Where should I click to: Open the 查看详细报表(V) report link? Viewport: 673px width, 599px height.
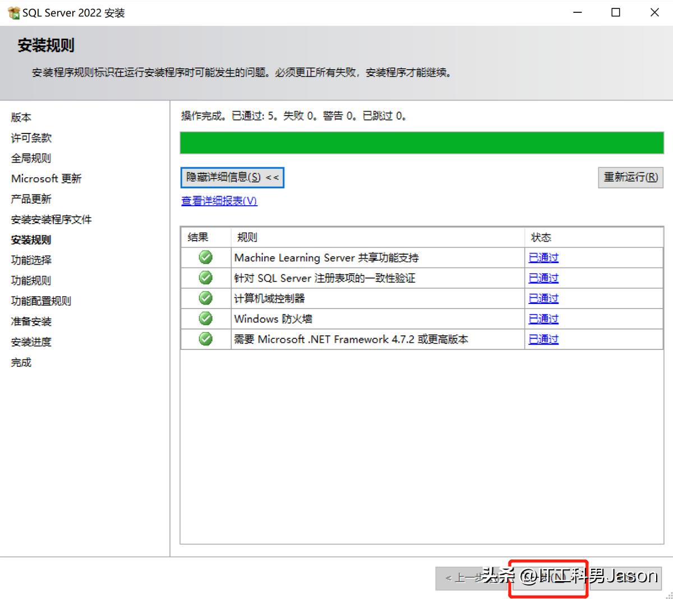pos(219,201)
